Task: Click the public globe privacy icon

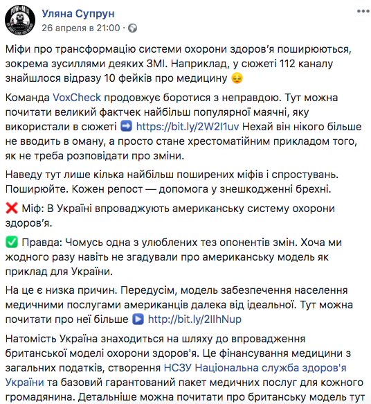Action: pyautogui.click(x=133, y=28)
